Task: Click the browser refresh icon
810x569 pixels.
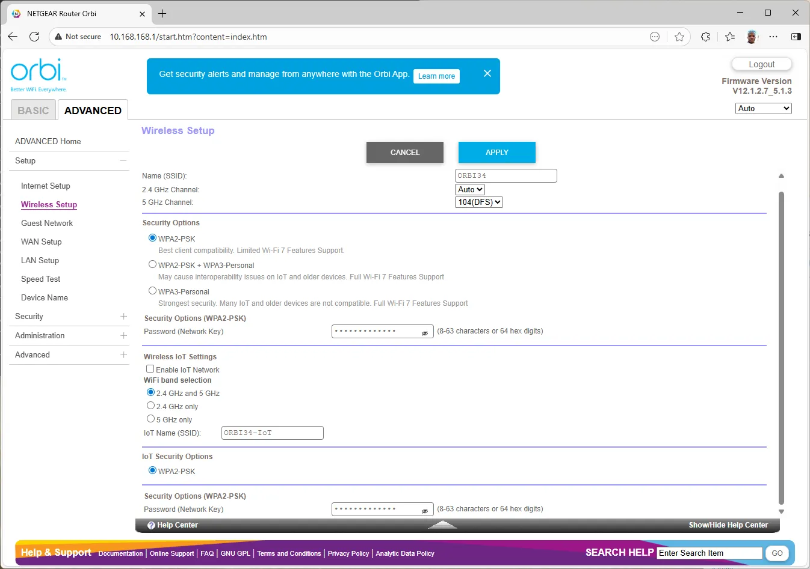Action: [x=34, y=37]
